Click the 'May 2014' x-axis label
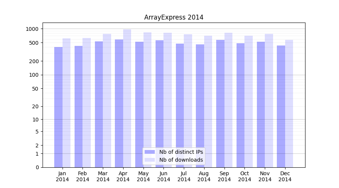Image resolution: width=339 pixels, height=188 pixels. (x=144, y=176)
